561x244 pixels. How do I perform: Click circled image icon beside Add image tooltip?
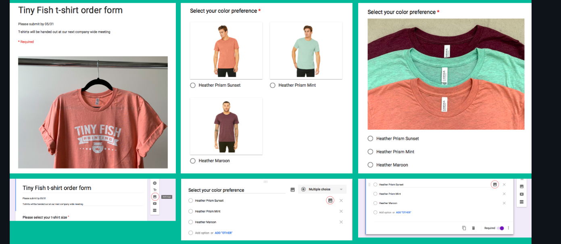coord(154,197)
